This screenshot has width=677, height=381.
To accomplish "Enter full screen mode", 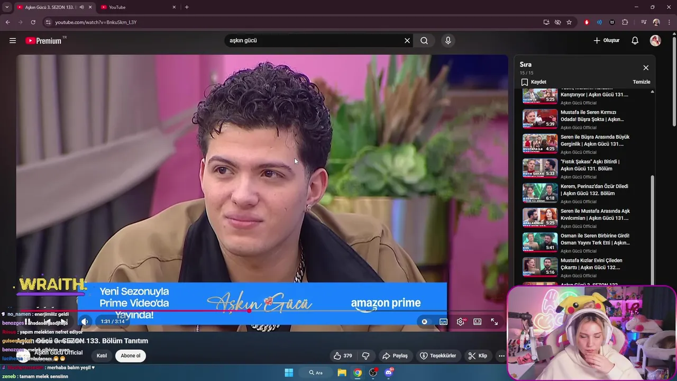I will coord(495,322).
